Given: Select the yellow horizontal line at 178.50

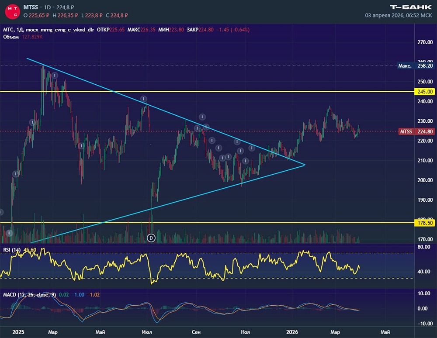Looking at the screenshot, I should [207, 223].
